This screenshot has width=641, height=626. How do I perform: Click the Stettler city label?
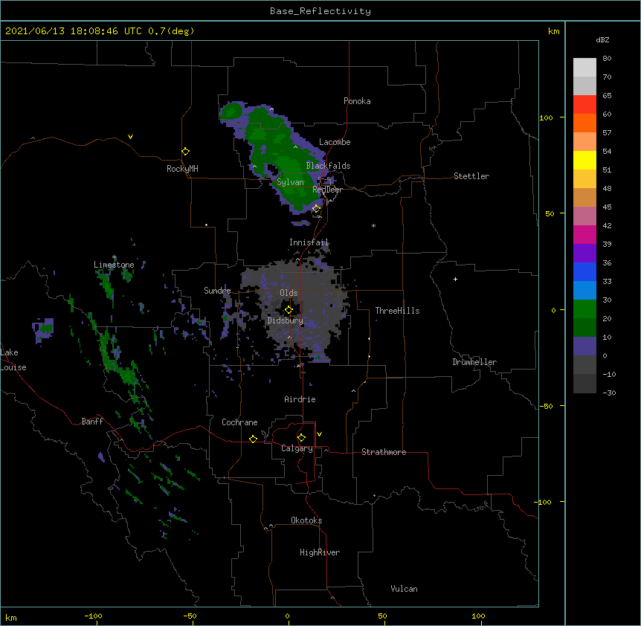471,176
